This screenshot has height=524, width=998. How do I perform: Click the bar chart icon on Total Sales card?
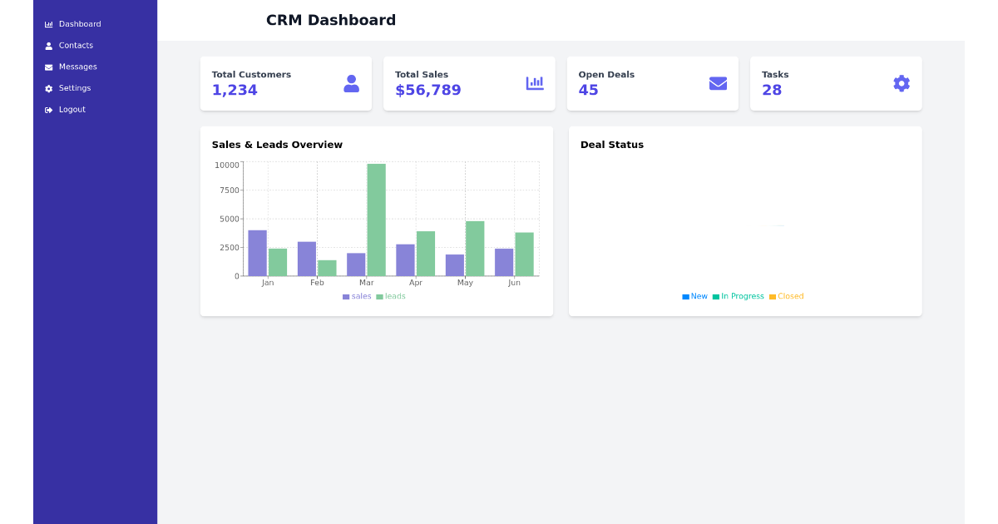click(x=535, y=83)
